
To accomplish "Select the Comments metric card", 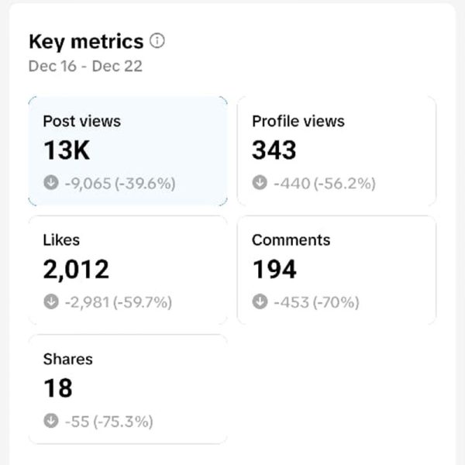I will click(x=336, y=270).
